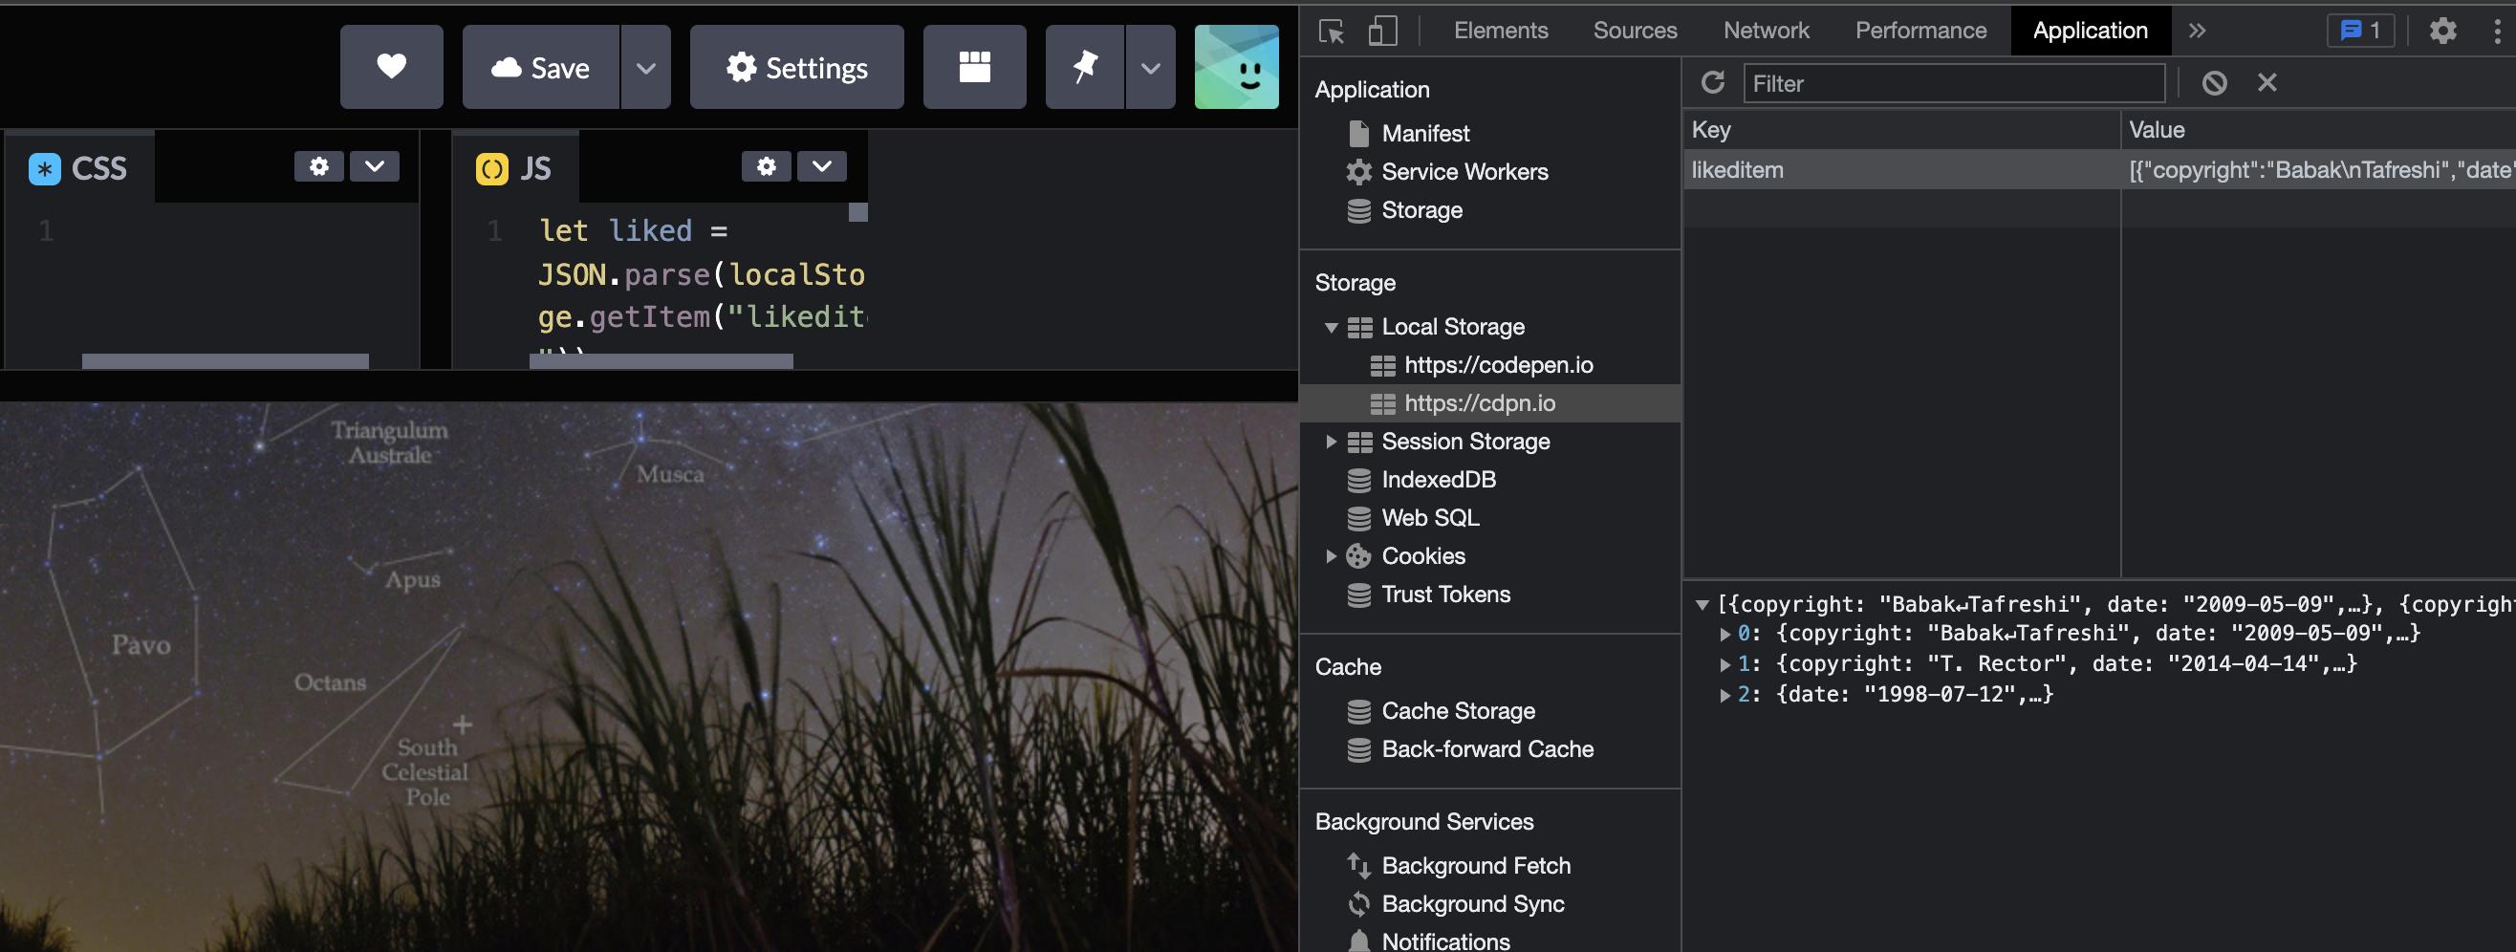Switch to the Network tab
The width and height of the screenshot is (2516, 952).
click(x=1765, y=32)
